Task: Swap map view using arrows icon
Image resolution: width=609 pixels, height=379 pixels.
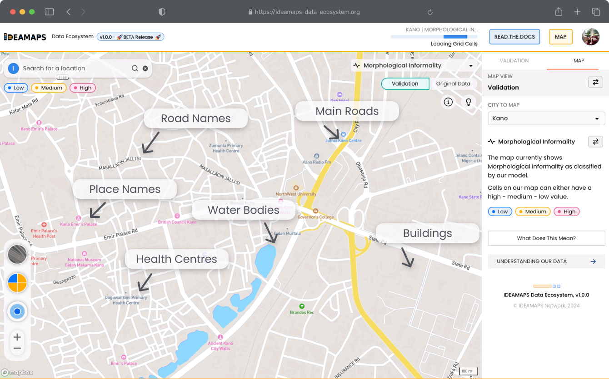Action: click(x=595, y=82)
